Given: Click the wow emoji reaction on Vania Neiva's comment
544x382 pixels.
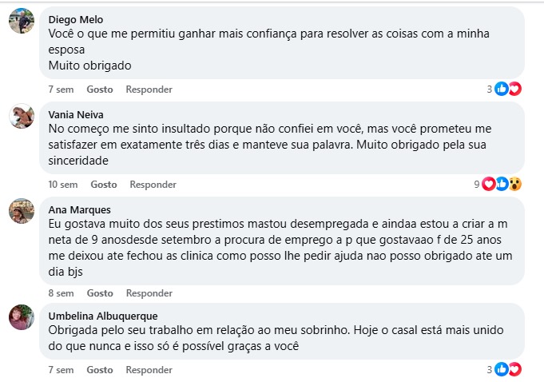Looking at the screenshot, I should tap(514, 184).
